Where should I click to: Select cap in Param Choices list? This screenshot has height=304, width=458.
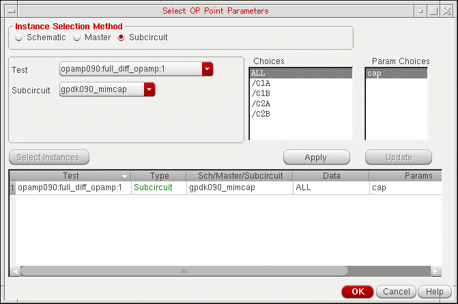(x=396, y=73)
